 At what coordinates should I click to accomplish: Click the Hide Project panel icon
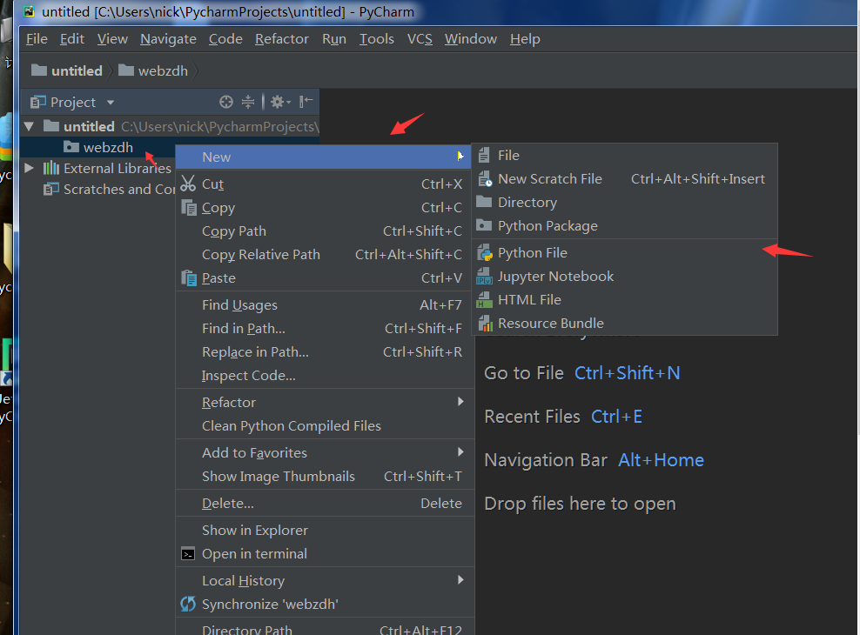306,102
